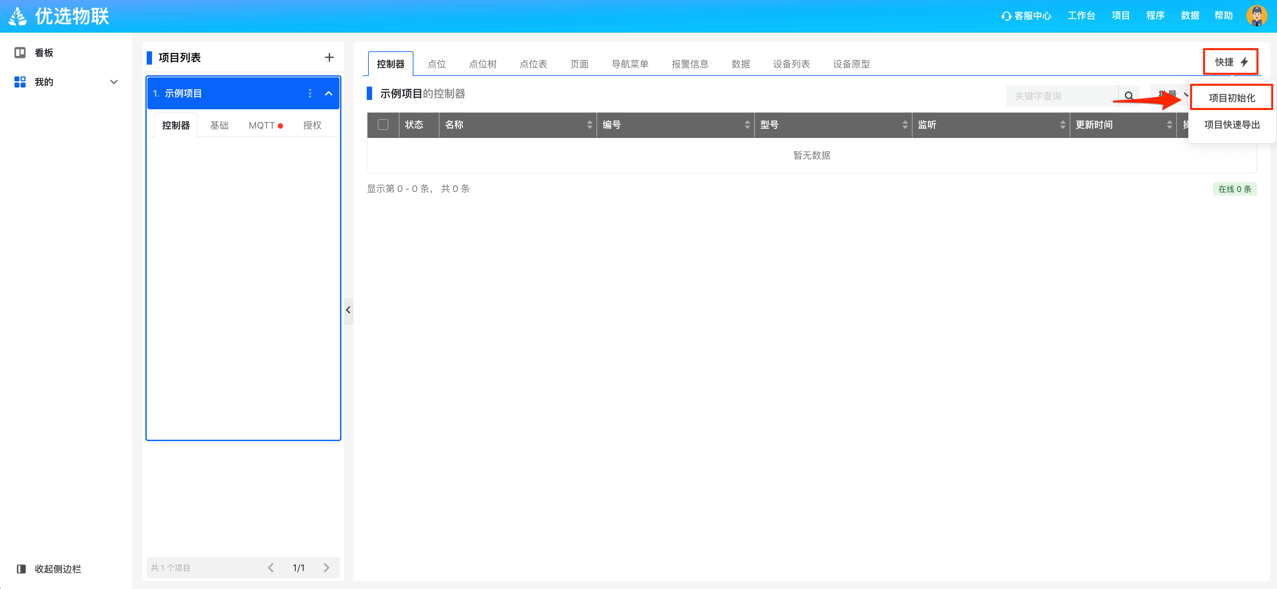This screenshot has height=589, width=1277.
Task: Click the 显示第 0 - 0 条 summary text
Action: click(418, 189)
